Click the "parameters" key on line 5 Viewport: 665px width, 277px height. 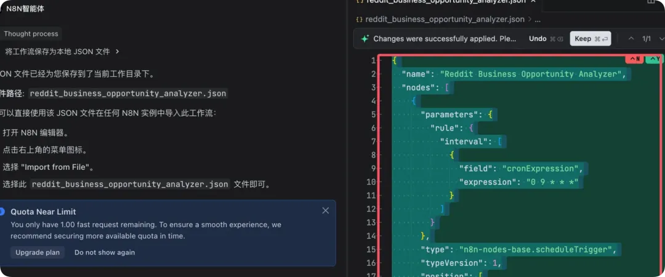point(449,114)
